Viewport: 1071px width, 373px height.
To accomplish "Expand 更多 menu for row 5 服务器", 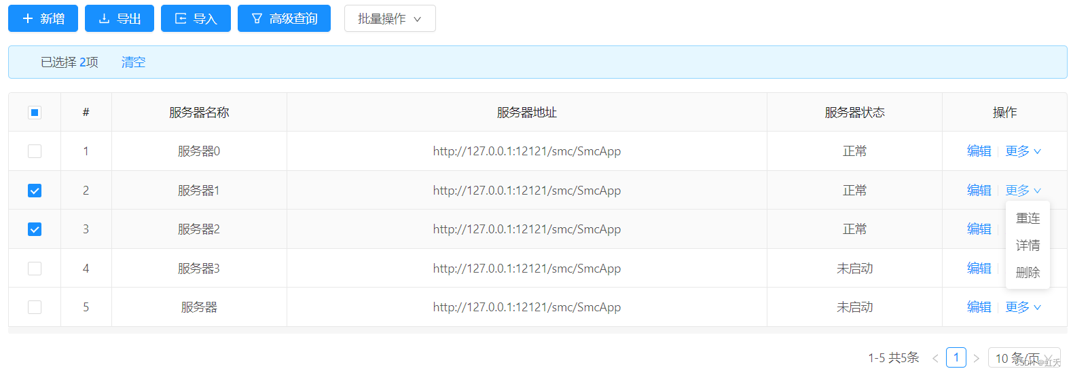I will pyautogui.click(x=1023, y=307).
